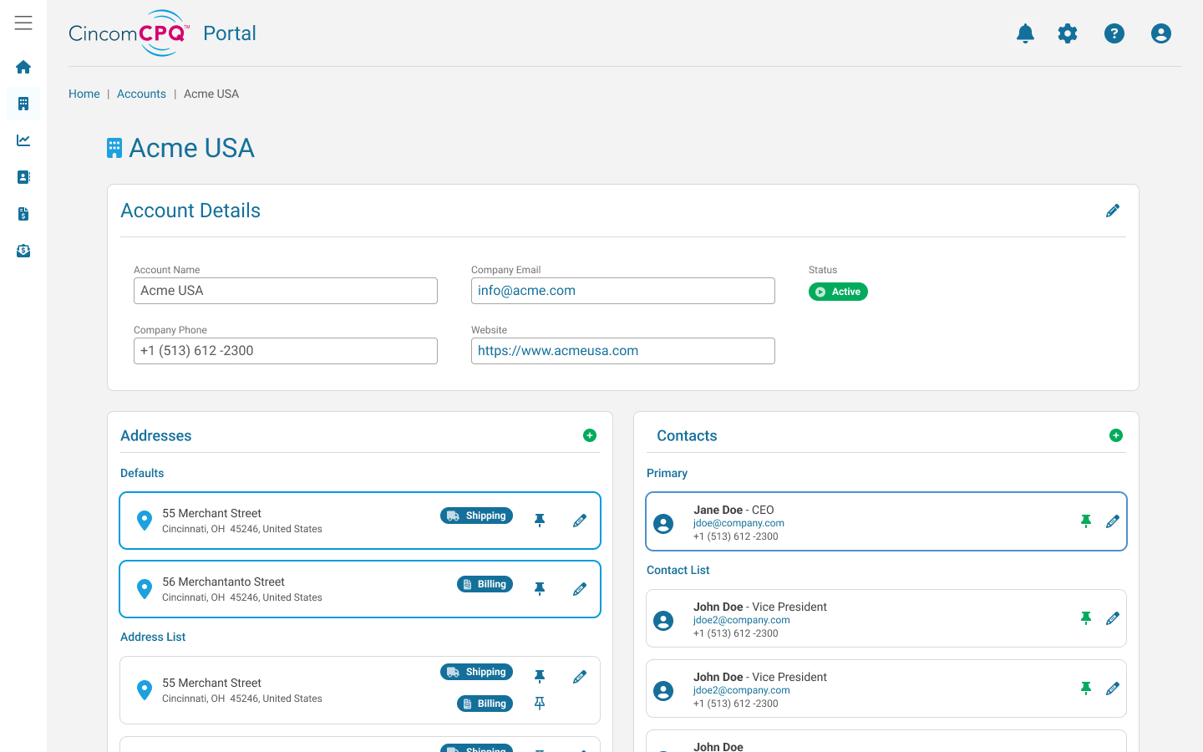Pin first John Doe contact in list
This screenshot has height=752, width=1203.
click(1086, 618)
